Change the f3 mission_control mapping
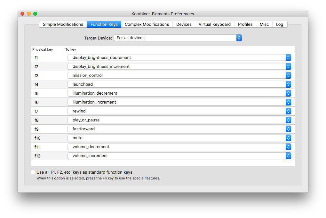The height and width of the screenshot is (218, 326). pyautogui.click(x=179, y=75)
